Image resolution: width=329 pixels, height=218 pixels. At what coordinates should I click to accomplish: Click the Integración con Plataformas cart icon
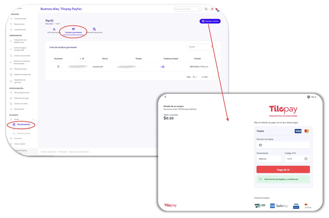(x=11, y=41)
